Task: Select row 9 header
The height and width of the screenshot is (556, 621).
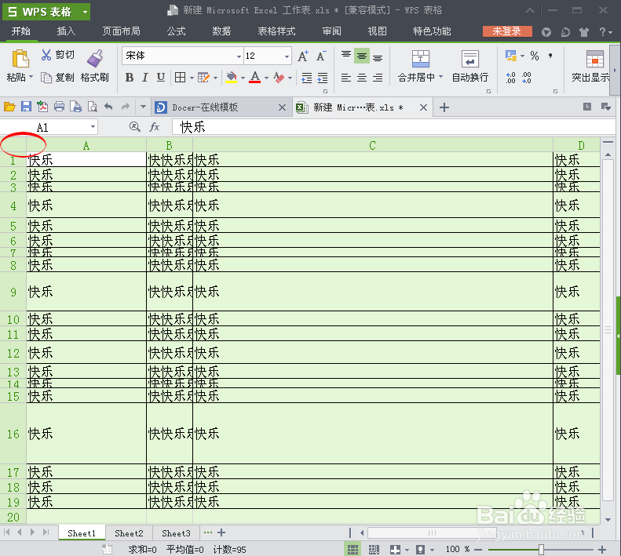Action: pos(13,292)
